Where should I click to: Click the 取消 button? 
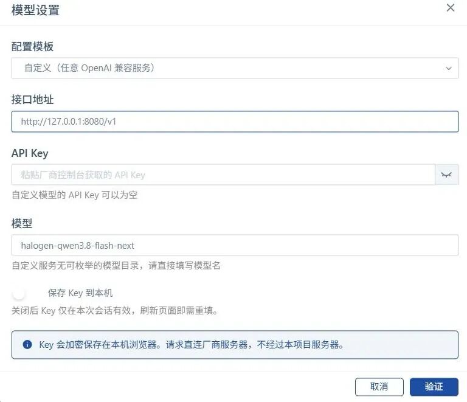click(x=379, y=387)
